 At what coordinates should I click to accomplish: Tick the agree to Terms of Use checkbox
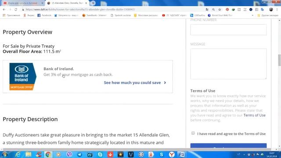[x=193, y=133]
